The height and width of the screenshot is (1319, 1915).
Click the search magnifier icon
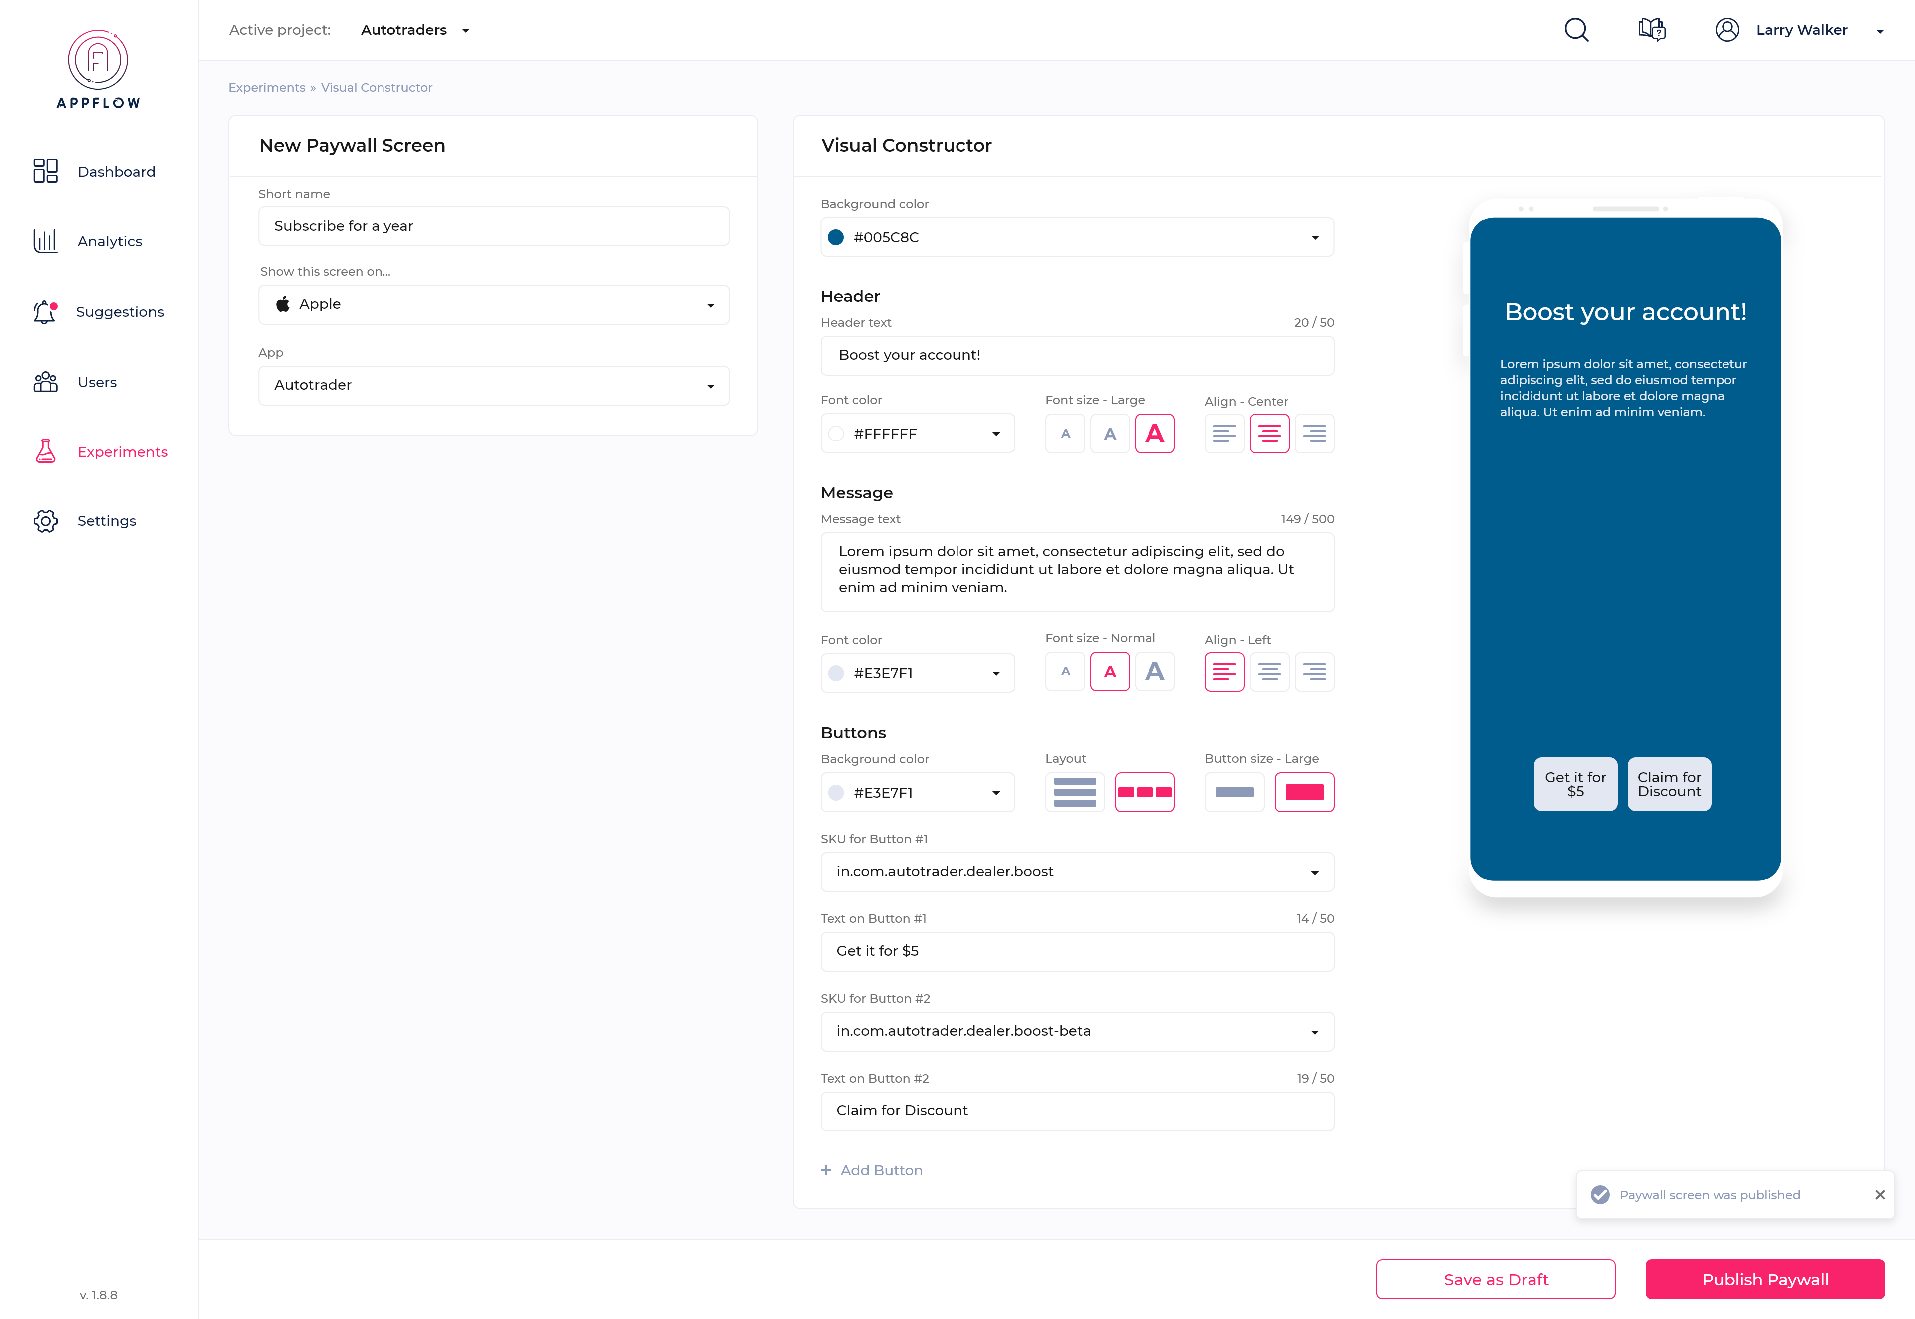(1575, 30)
